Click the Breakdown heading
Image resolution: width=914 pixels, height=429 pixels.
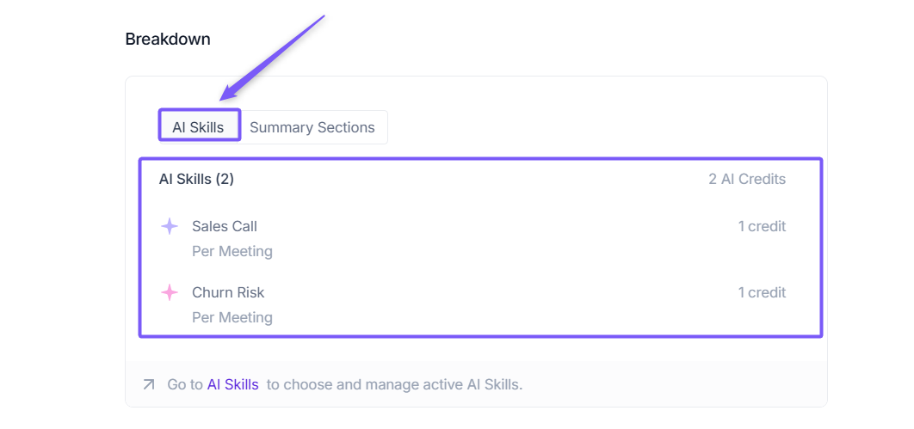coord(168,39)
